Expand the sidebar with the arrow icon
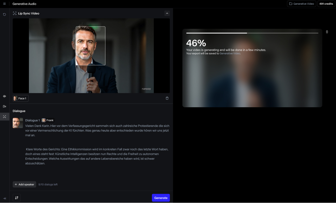 pyautogui.click(x=4, y=198)
